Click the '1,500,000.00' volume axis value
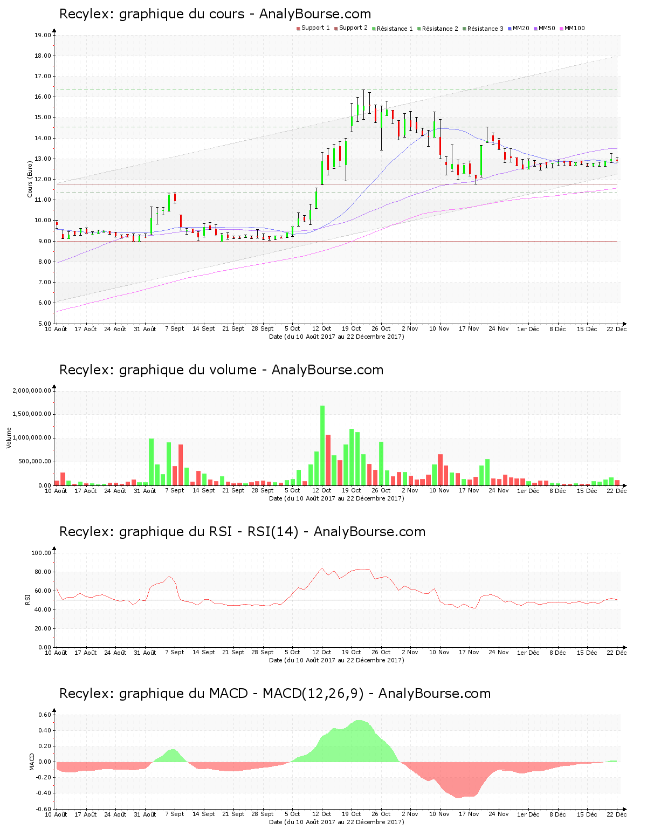This screenshot has width=647, height=836. pos(32,414)
